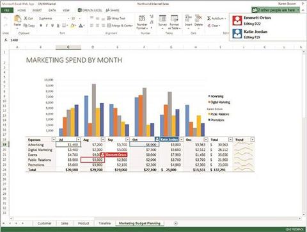Pick the font color swatch button
Viewport: 307px width, 232px height.
coord(81,26)
